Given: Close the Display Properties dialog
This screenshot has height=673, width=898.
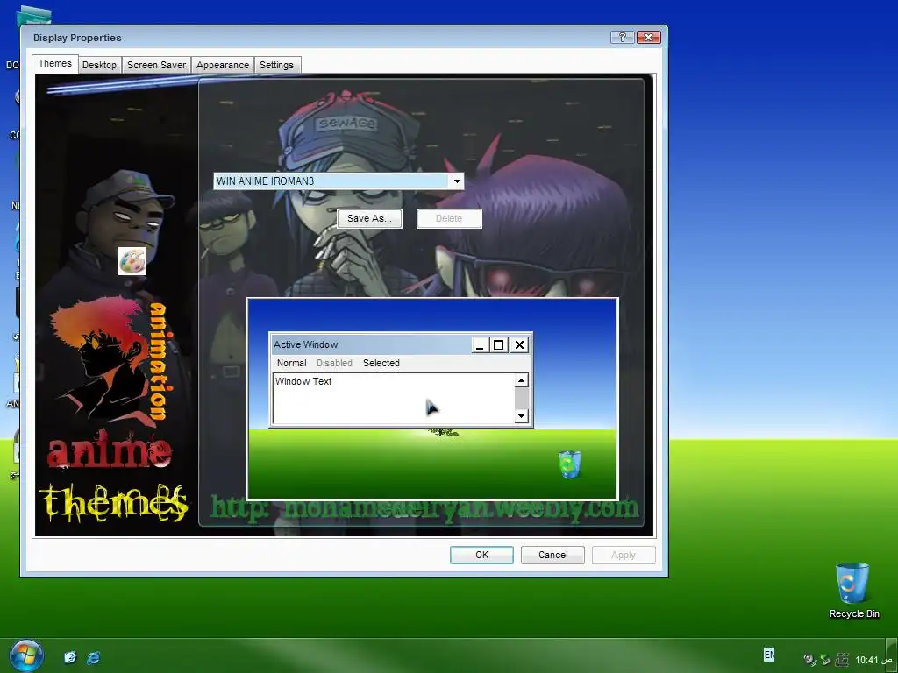Looking at the screenshot, I should (x=648, y=37).
